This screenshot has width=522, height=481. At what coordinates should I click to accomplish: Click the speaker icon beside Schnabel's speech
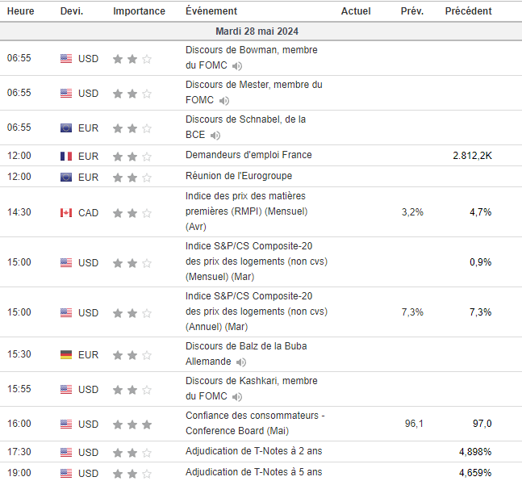click(x=215, y=136)
